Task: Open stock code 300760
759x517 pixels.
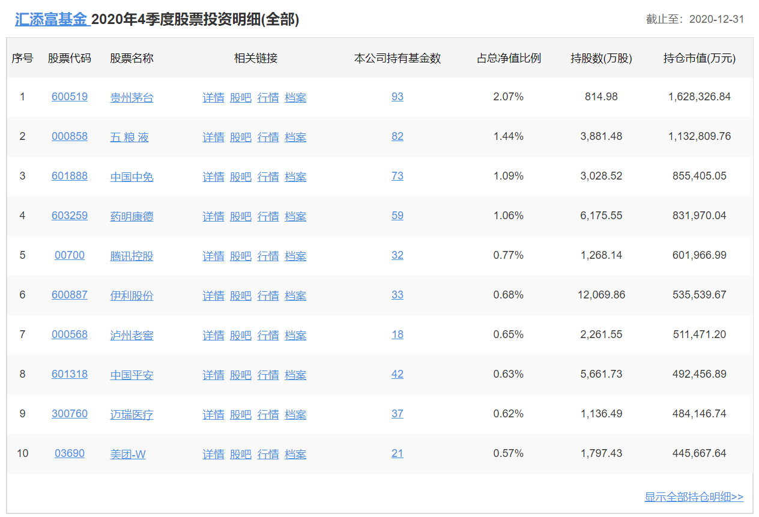Action: click(x=70, y=414)
